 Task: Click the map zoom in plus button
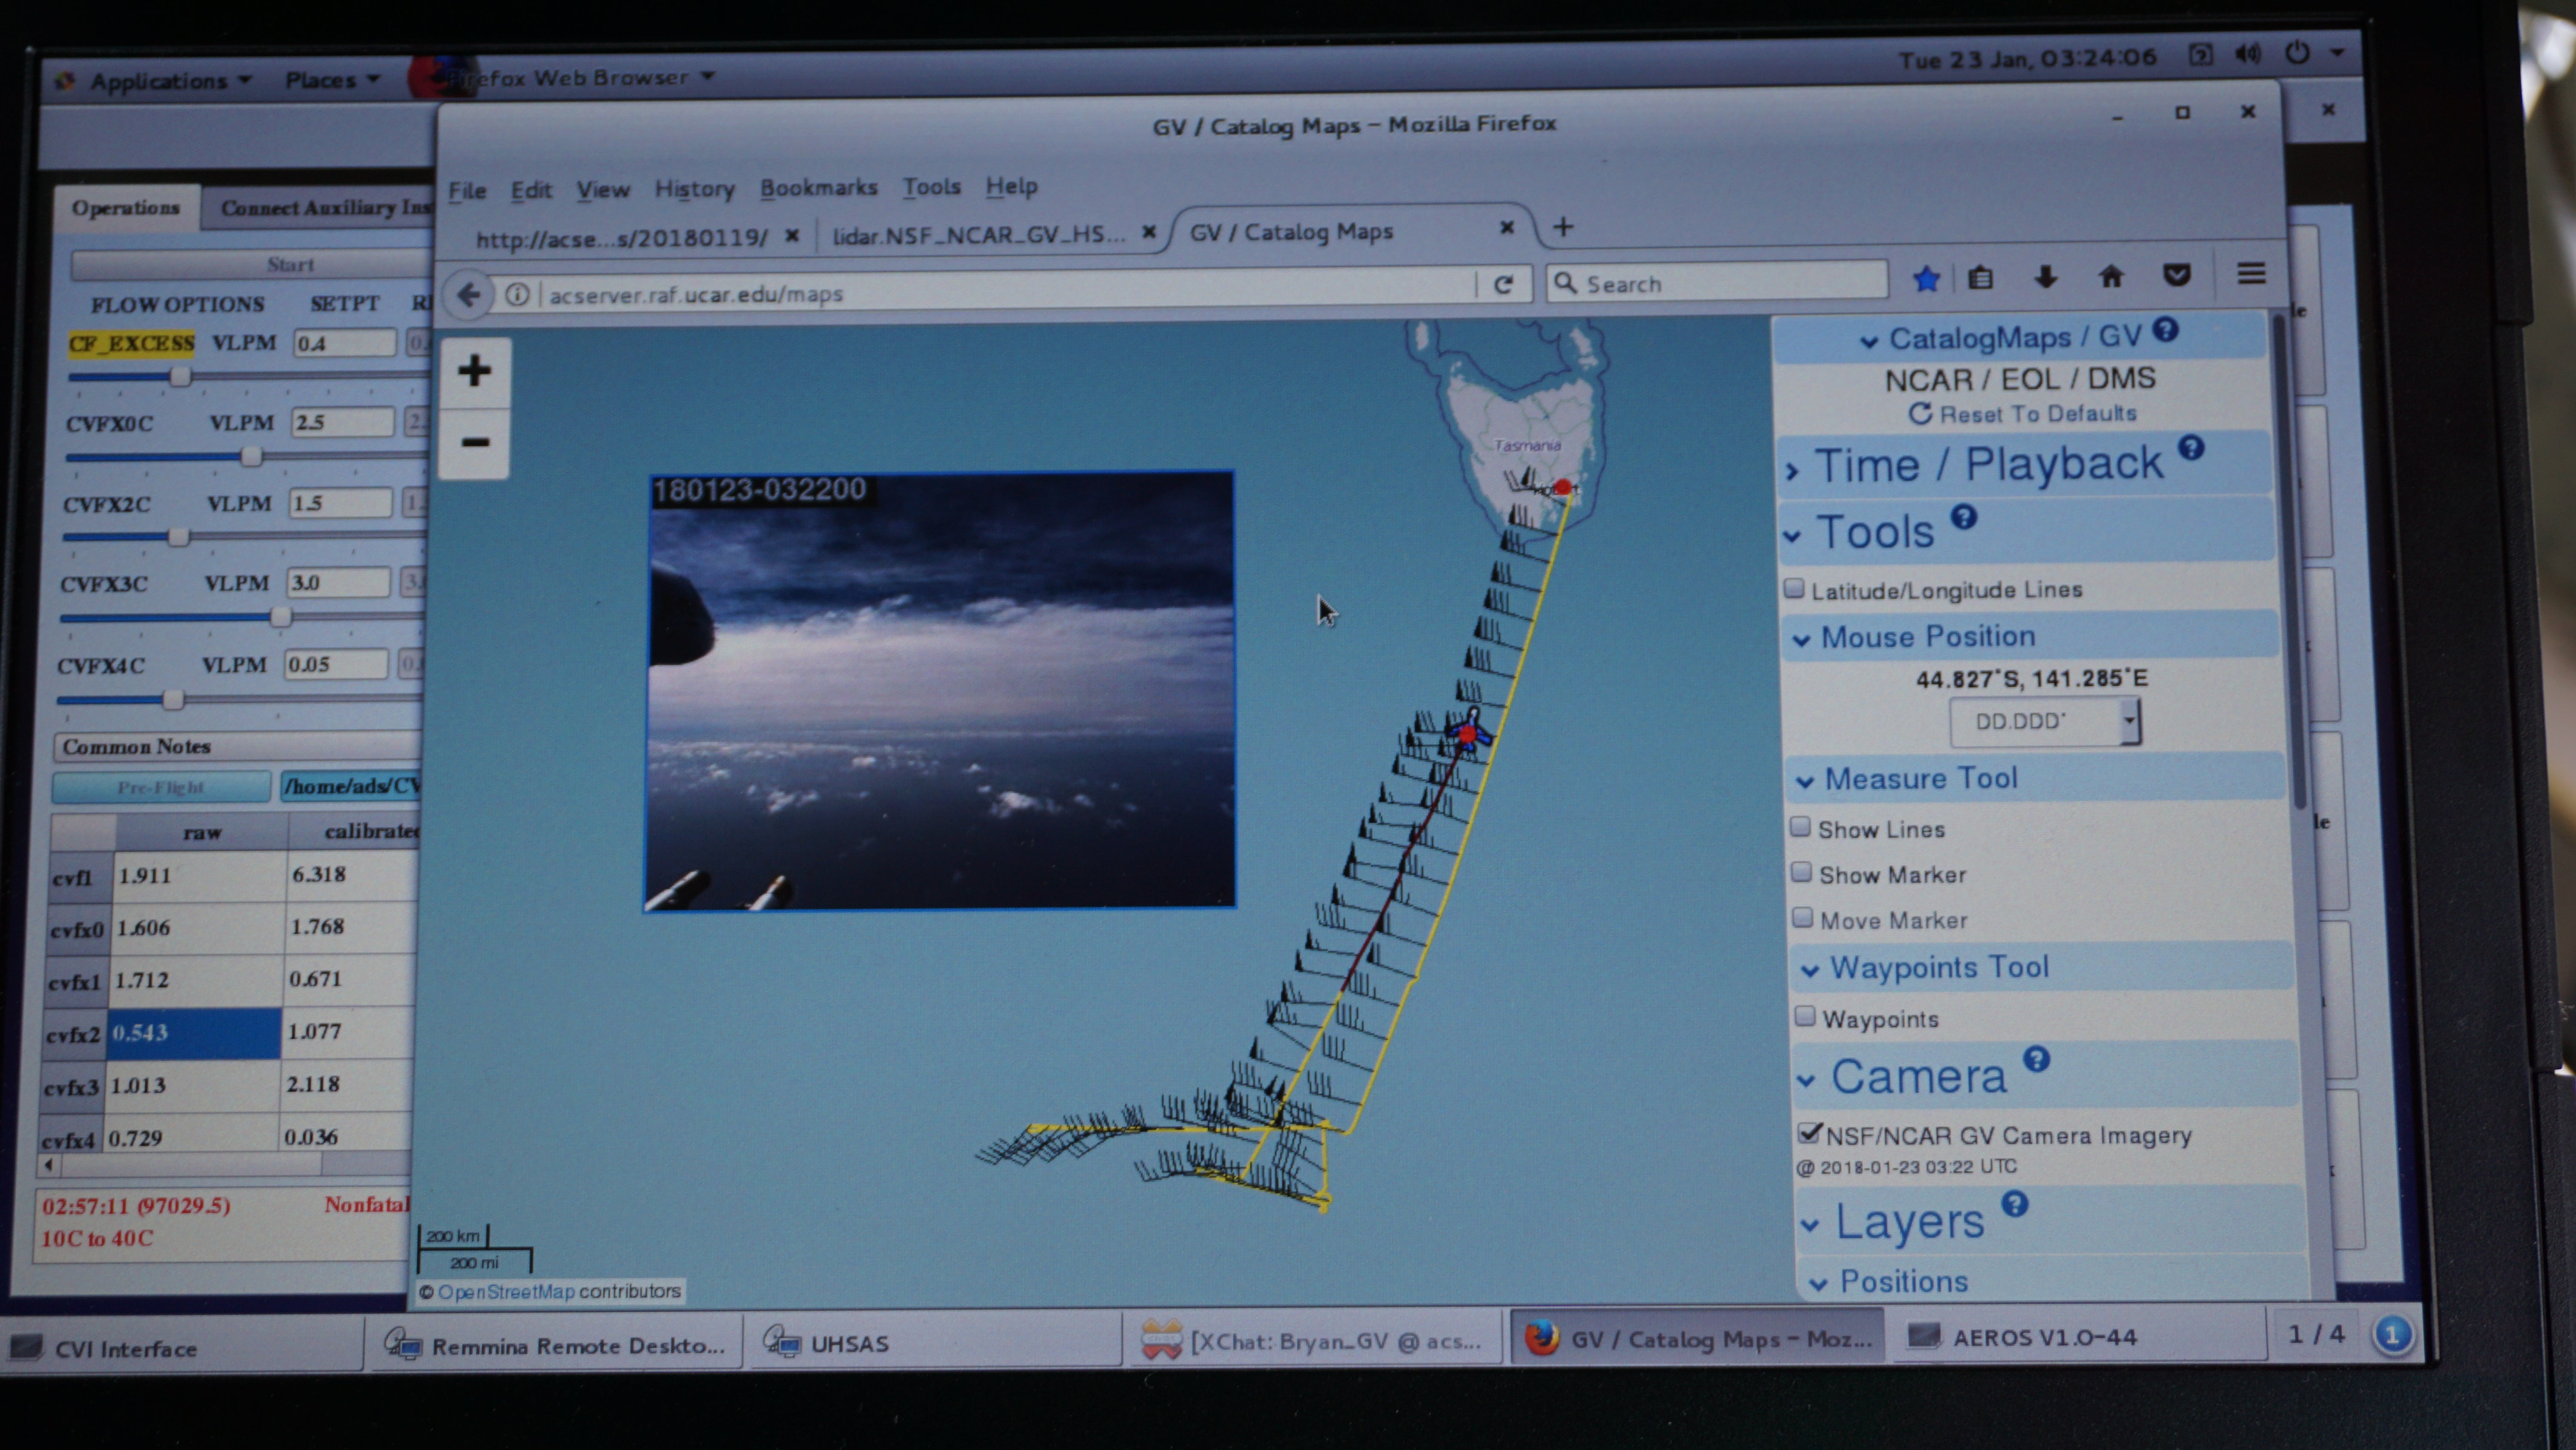(474, 371)
